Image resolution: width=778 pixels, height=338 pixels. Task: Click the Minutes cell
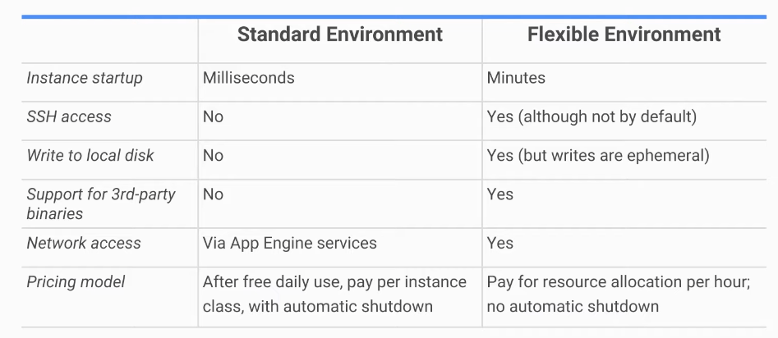(516, 78)
